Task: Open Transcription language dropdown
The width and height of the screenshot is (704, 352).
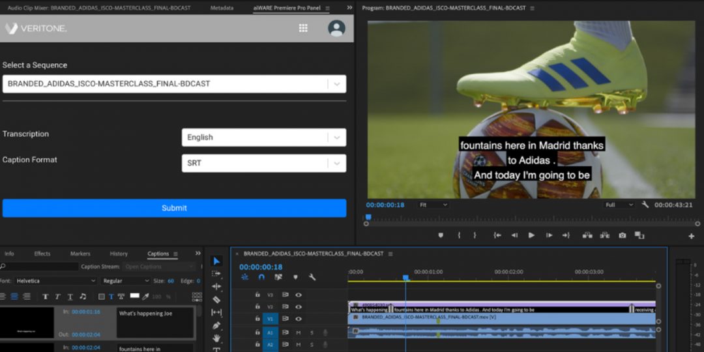Action: click(x=264, y=138)
